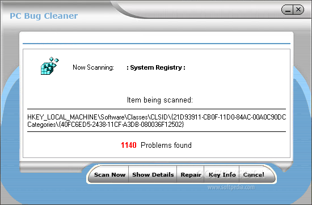Click the Categories\{40FC6ED5...} path line
This screenshot has height=205, width=312.
[106, 125]
